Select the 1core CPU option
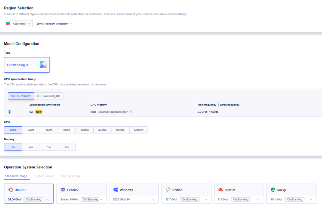The image size is (322, 208). pyautogui.click(x=13, y=130)
